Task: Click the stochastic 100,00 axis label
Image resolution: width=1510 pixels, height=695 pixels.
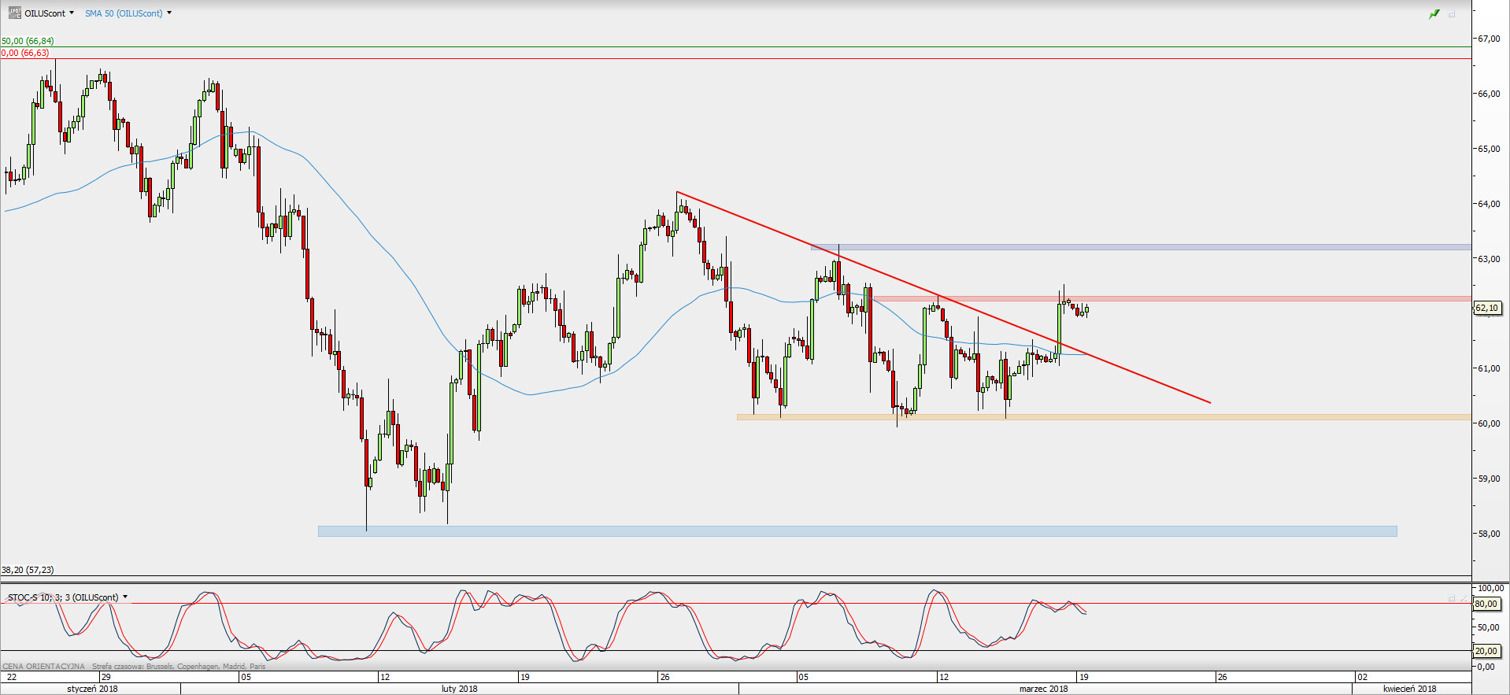Action: click(1490, 588)
